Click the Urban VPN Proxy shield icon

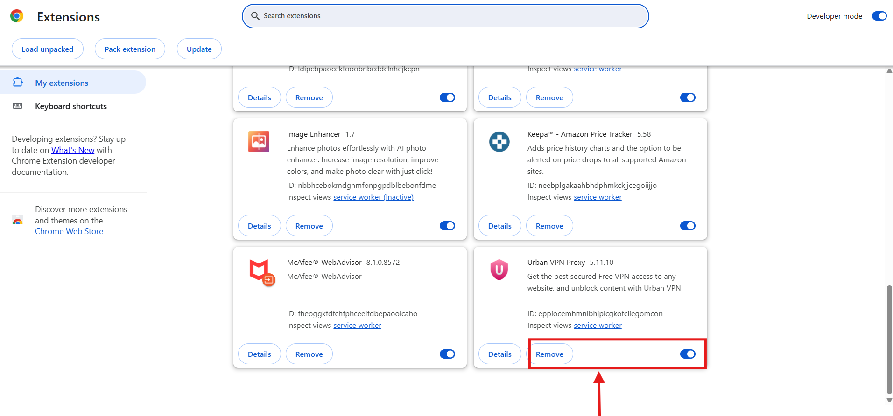(499, 270)
